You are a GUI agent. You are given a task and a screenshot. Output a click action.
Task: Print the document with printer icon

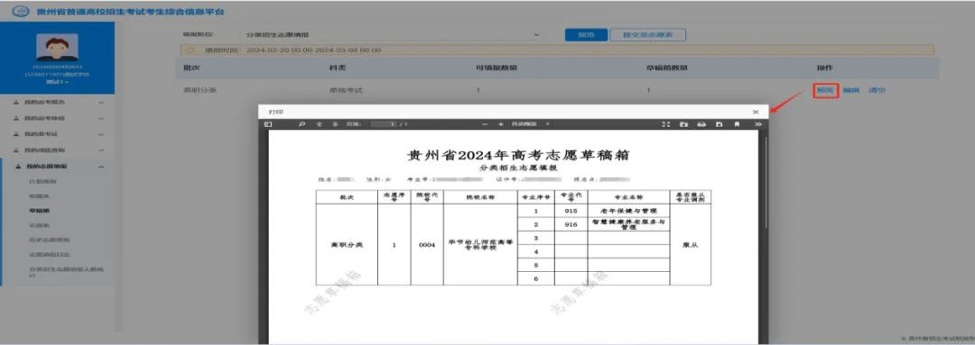pos(701,124)
